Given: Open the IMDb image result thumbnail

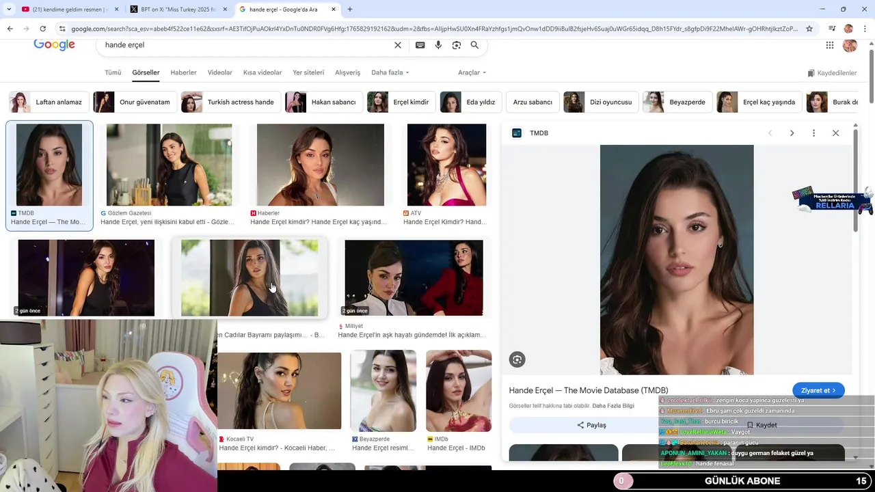Looking at the screenshot, I should 459,391.
